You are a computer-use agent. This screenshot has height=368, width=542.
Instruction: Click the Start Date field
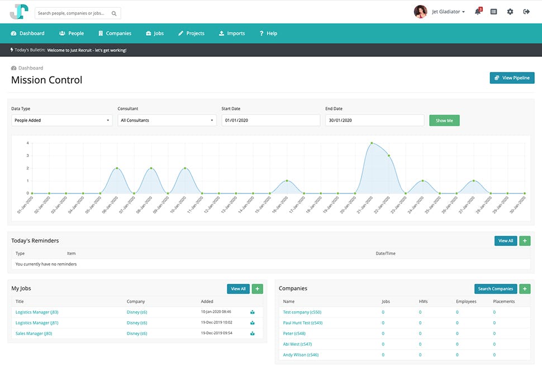(270, 120)
